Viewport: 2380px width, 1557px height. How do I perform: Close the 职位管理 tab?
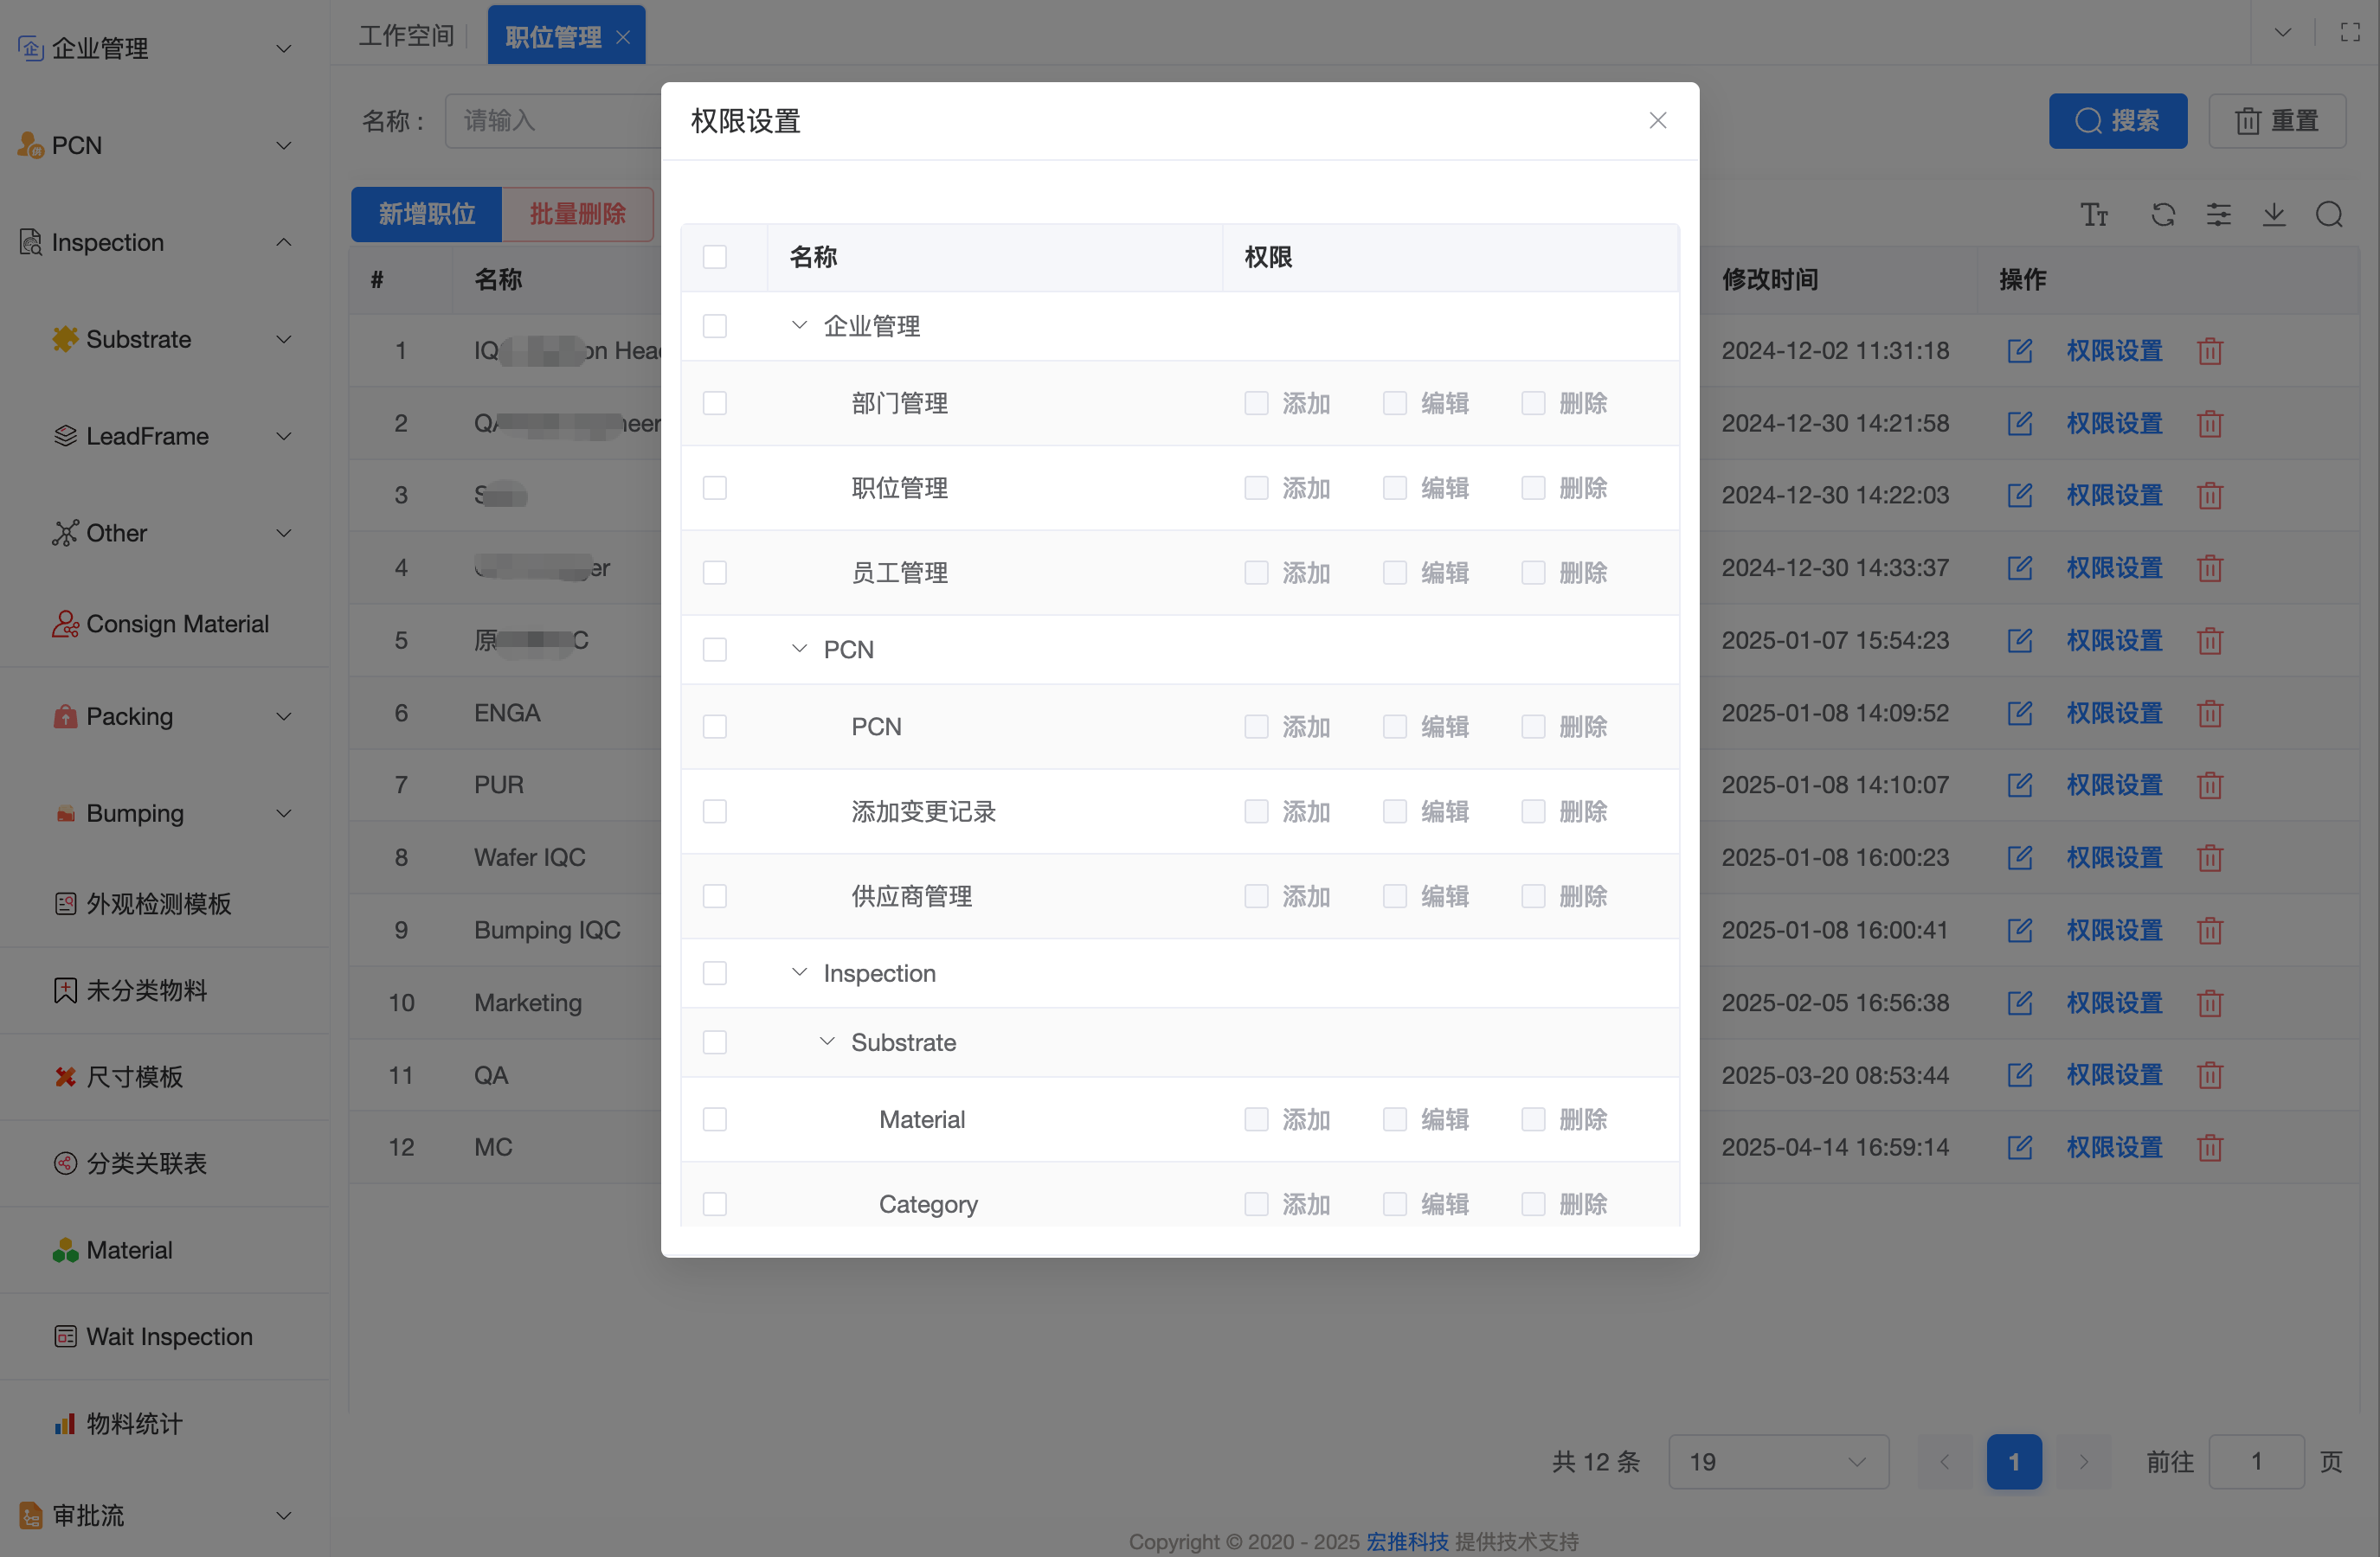tap(623, 35)
